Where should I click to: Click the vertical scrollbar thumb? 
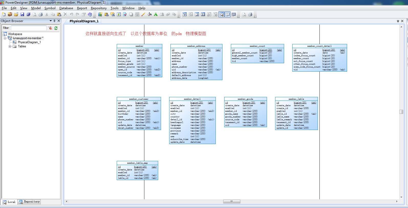(x=401, y=112)
